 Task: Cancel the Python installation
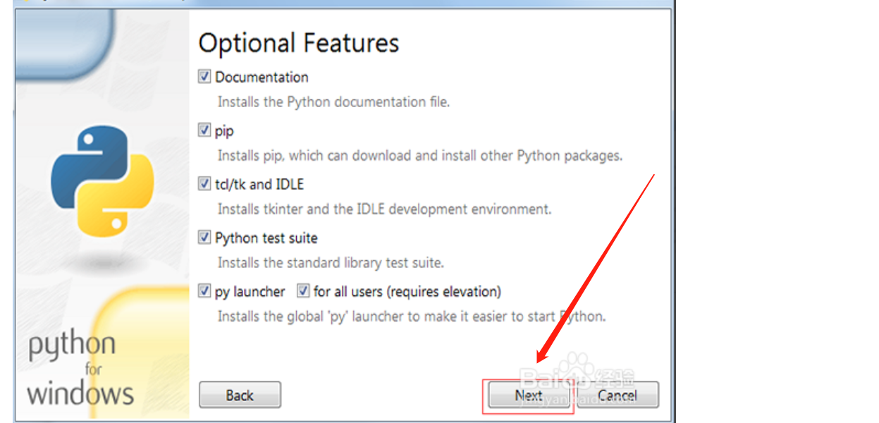pyautogui.click(x=618, y=395)
